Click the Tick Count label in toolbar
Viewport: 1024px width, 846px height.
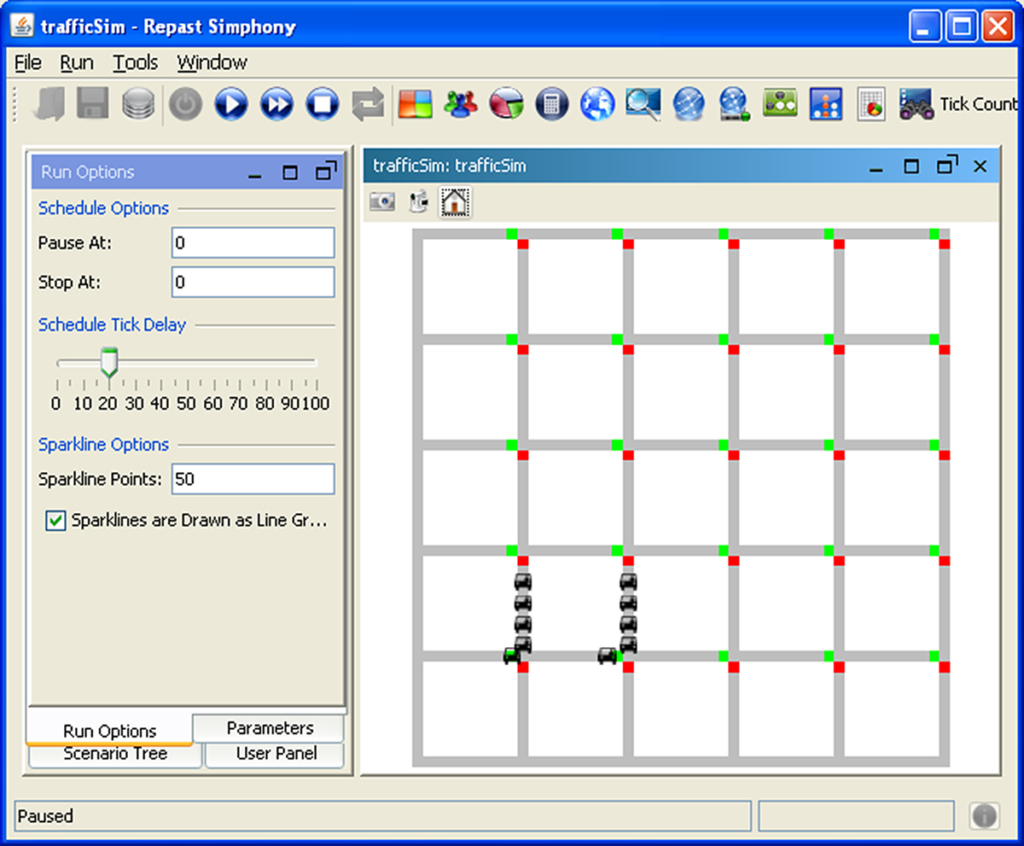coord(979,104)
